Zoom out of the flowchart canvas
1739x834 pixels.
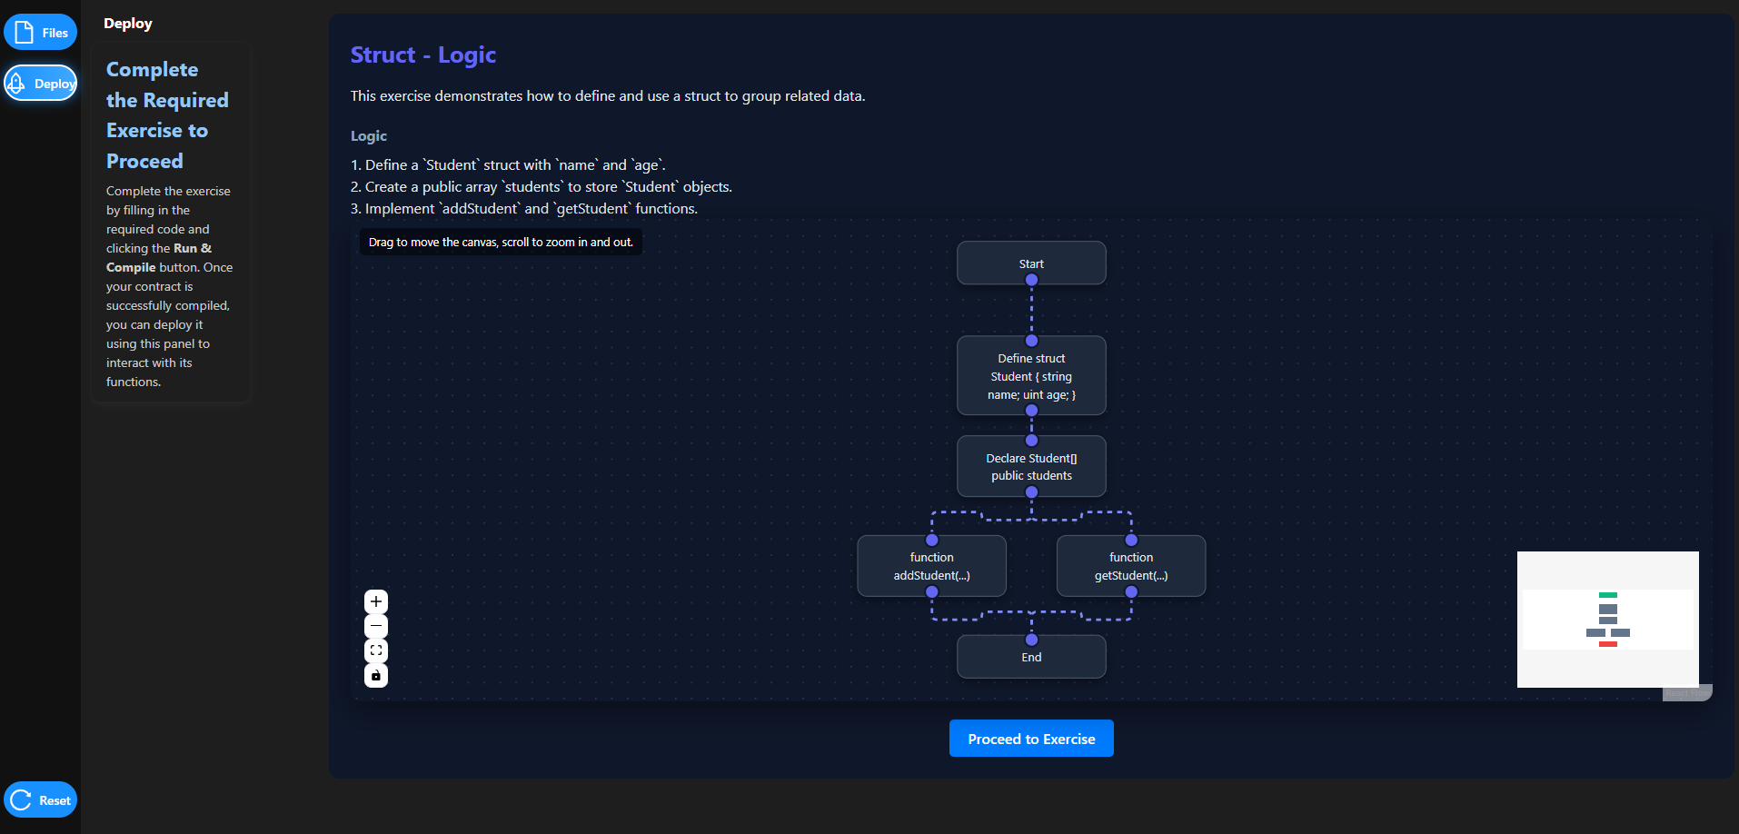tap(376, 626)
